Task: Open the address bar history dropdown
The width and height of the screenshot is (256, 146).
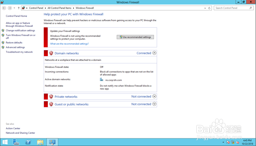Action: pyautogui.click(x=205, y=8)
